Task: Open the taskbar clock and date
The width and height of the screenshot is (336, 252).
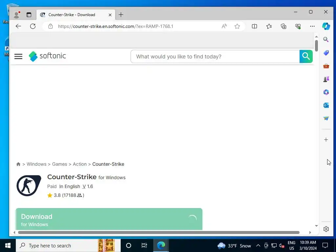Action: 308,245
